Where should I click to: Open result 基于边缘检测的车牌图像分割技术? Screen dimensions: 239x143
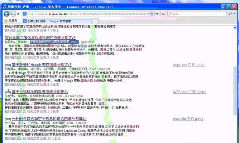click(40, 92)
